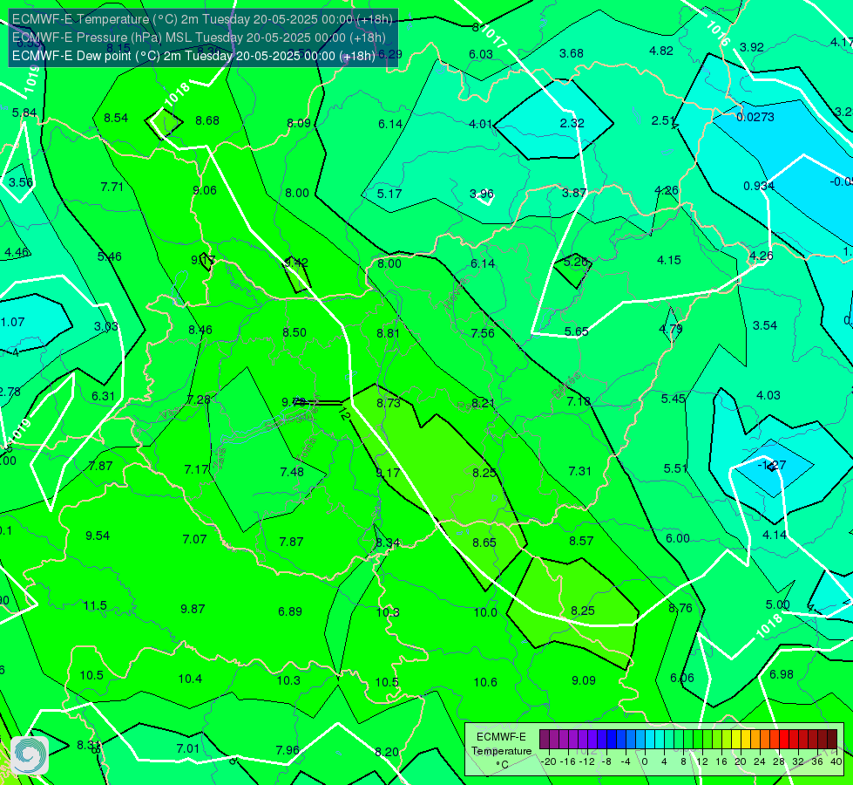Click the 10.6 temperature value
The height and width of the screenshot is (785, 853).
click(x=485, y=682)
